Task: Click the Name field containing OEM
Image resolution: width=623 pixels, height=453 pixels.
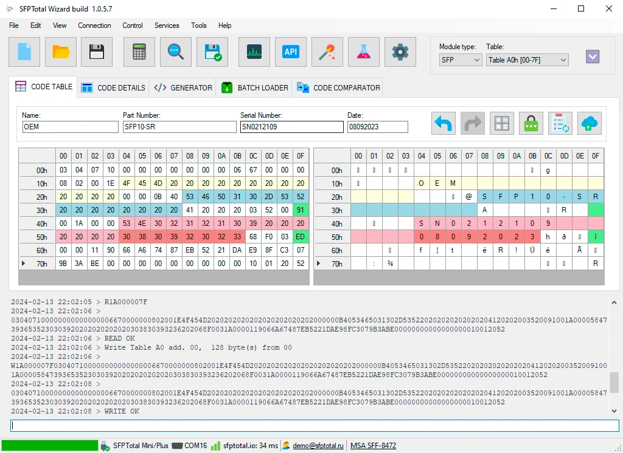Action: click(x=71, y=127)
